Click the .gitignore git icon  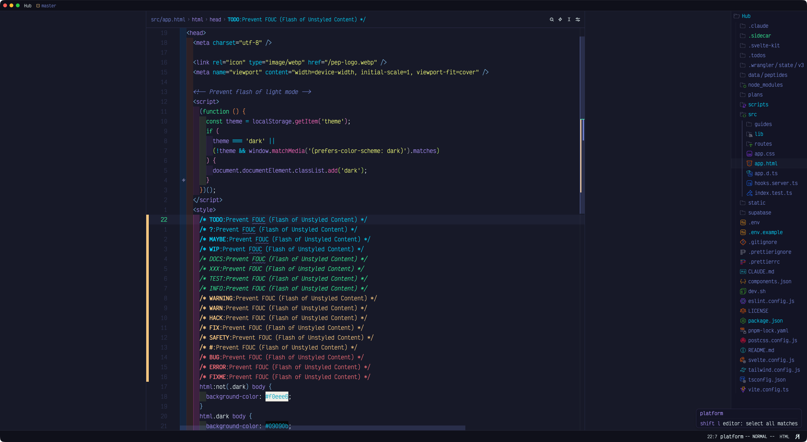(x=743, y=242)
